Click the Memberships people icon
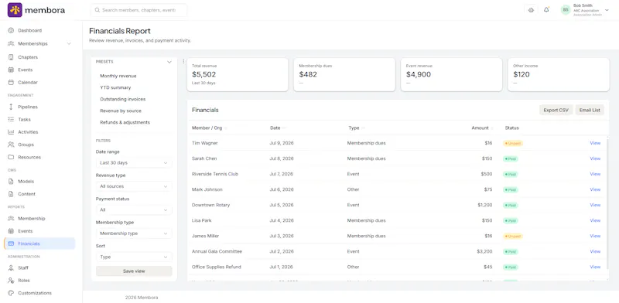619x303 pixels. pos(11,44)
